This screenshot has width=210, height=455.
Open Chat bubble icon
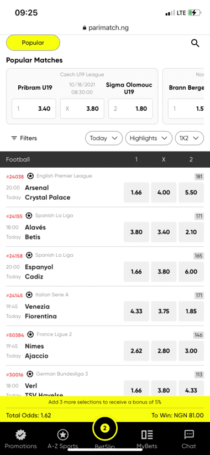tap(189, 435)
